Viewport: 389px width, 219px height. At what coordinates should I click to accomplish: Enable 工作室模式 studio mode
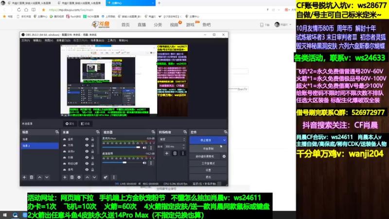(x=208, y=164)
